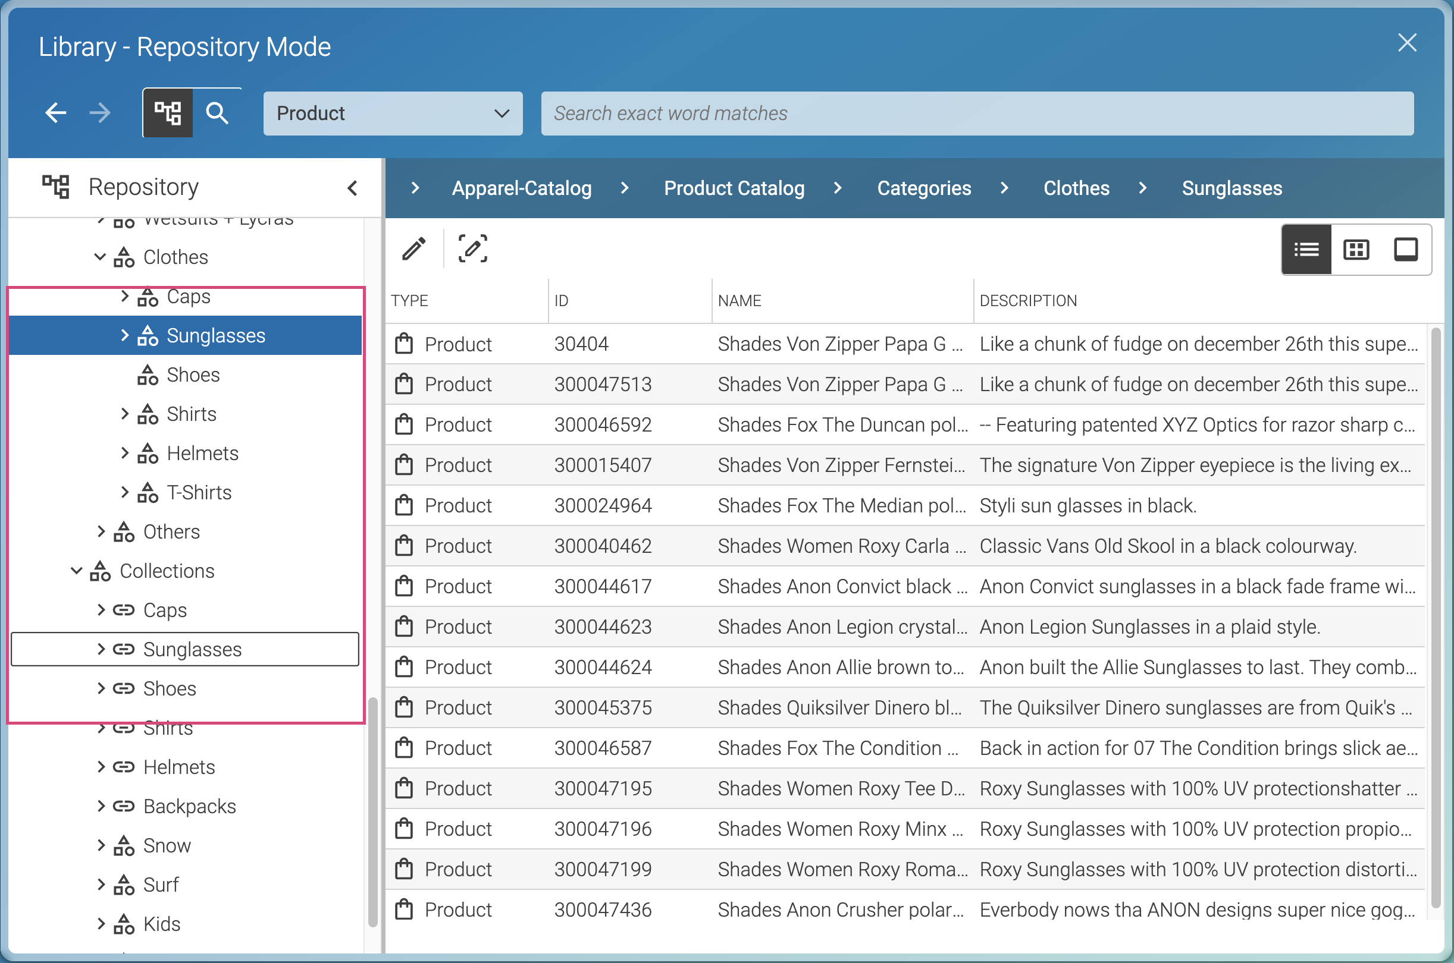Viewport: 1454px width, 963px height.
Task: Switch to single preview pane view
Action: click(x=1405, y=250)
